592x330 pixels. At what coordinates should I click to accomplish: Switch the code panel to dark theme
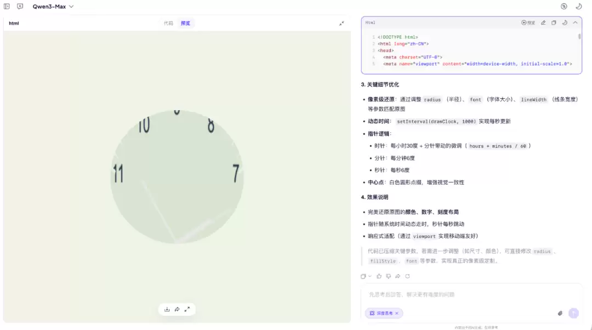click(x=565, y=22)
